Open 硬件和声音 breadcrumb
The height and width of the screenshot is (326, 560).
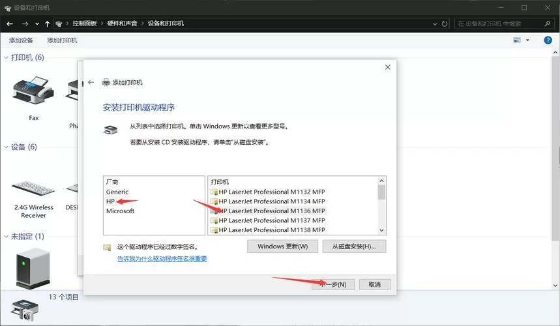pos(122,23)
